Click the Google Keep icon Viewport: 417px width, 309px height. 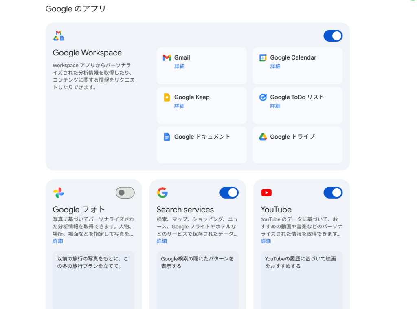point(167,97)
